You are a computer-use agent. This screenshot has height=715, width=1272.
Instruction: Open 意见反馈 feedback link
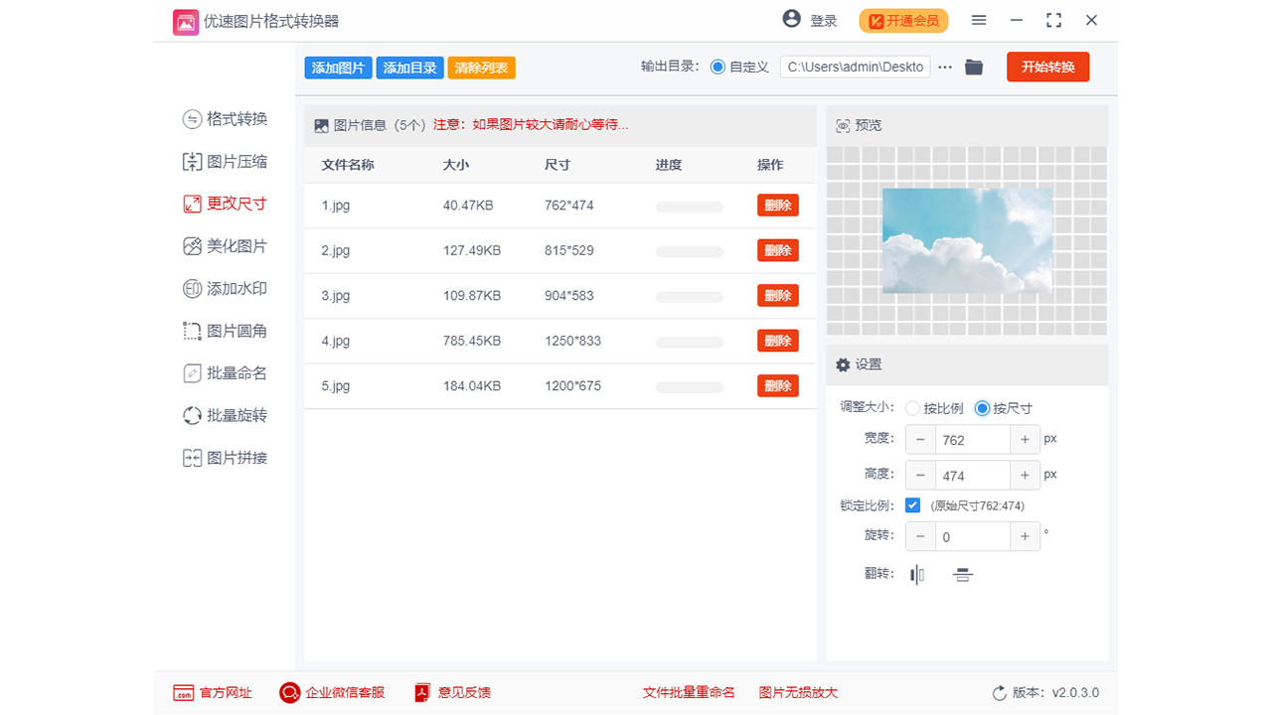453,693
